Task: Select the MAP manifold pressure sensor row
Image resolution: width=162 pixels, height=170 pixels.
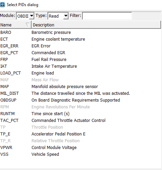Action: (80, 87)
